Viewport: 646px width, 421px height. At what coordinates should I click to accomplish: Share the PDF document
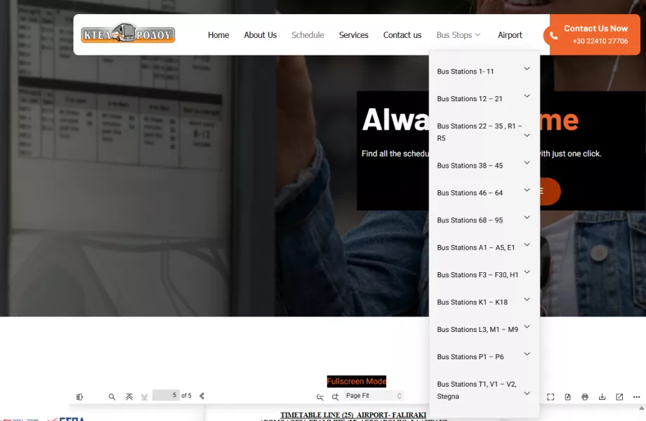[202, 396]
